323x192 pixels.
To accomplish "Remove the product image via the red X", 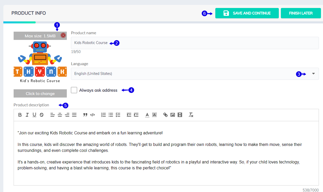I will click(63, 35).
